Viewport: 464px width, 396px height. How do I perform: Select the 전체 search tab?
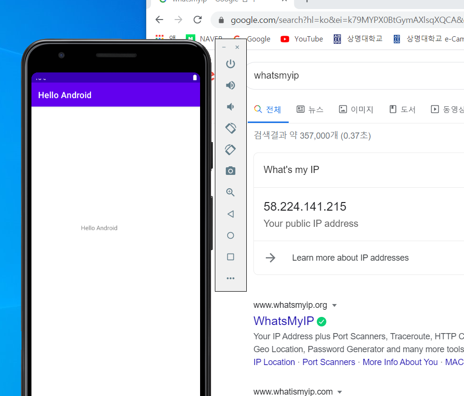pyautogui.click(x=268, y=110)
